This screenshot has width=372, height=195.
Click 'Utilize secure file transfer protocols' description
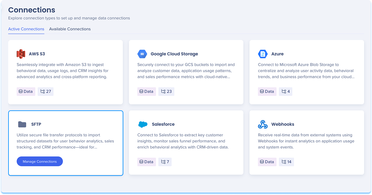tap(65, 141)
